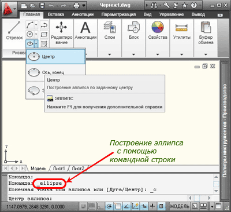231x212 pixels.
Task: Select the ellipse tool icon in ribbon
Action: tap(29, 44)
